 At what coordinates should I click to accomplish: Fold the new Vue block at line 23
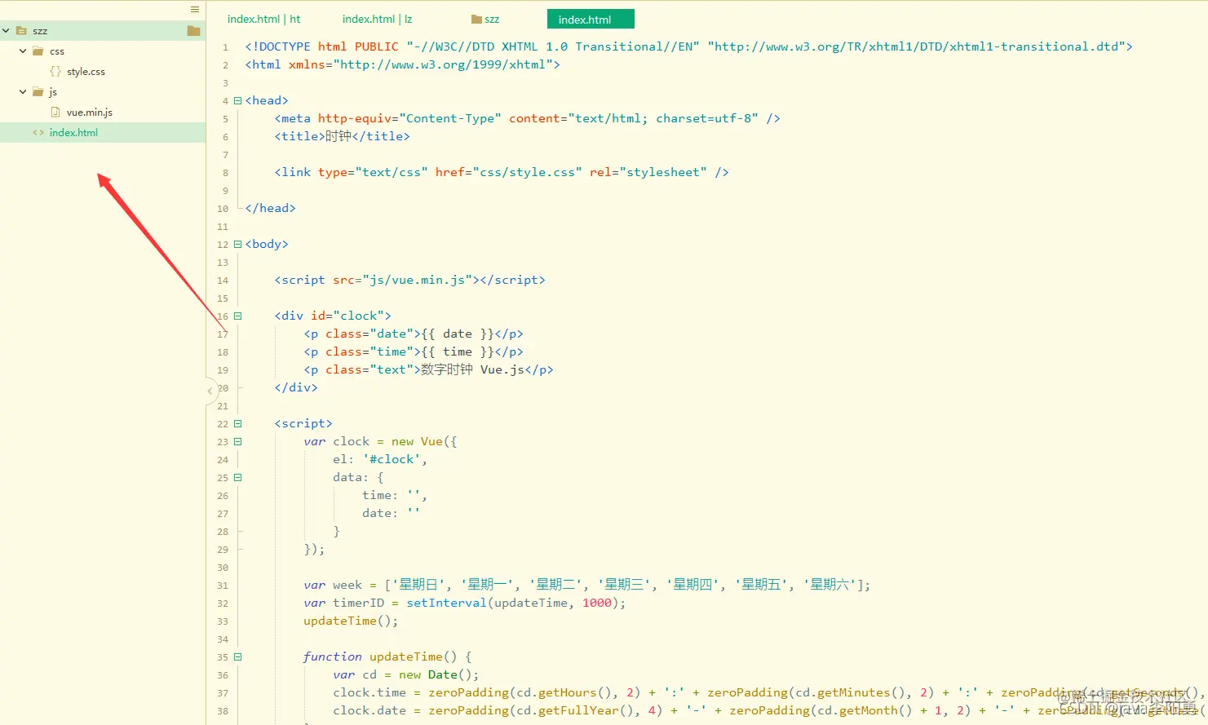coord(238,442)
